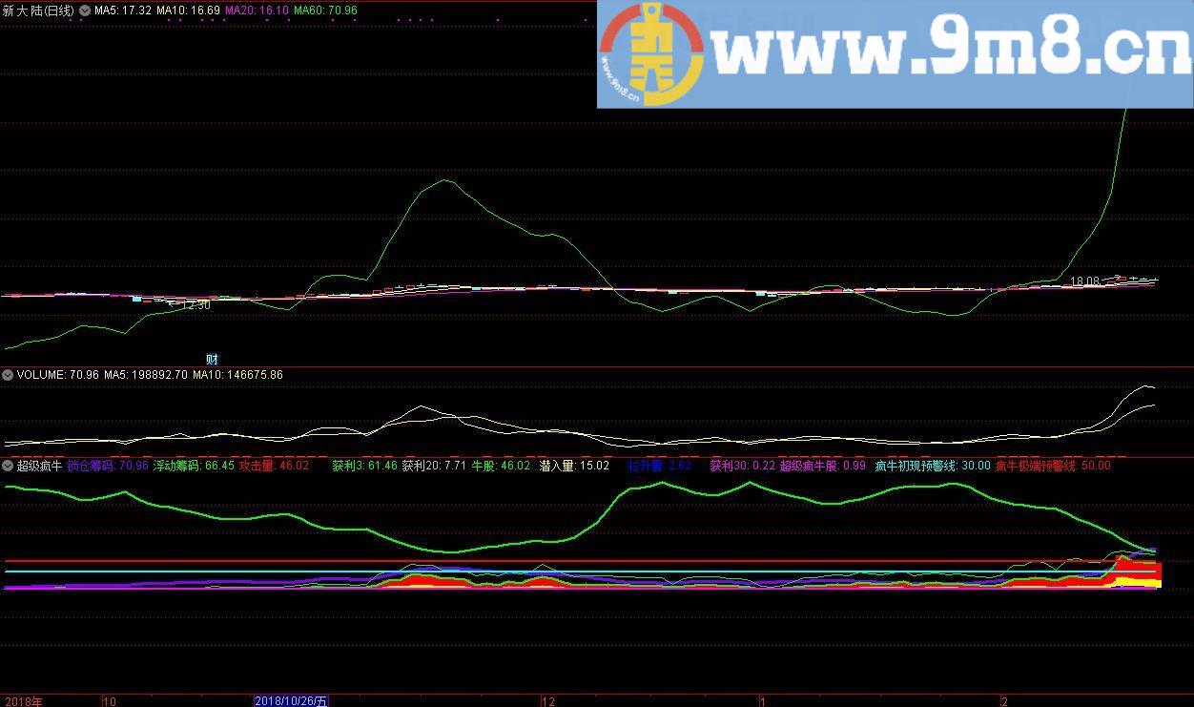The height and width of the screenshot is (707, 1194).
Task: Select the 2018年 label on time axis
Action: point(22,701)
